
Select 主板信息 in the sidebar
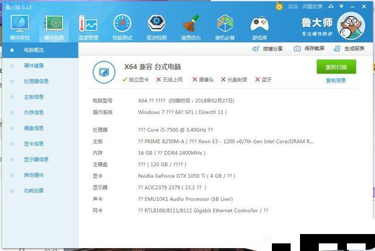[x=40, y=97]
